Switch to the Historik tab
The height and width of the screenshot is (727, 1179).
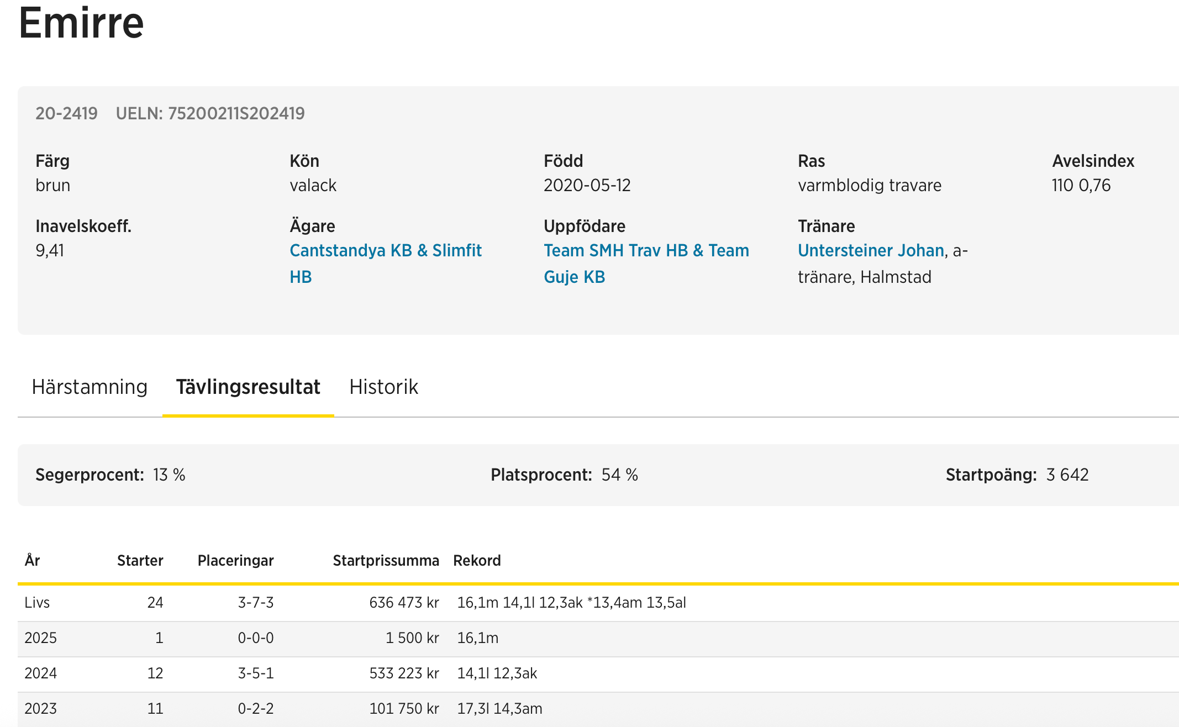[x=383, y=387]
